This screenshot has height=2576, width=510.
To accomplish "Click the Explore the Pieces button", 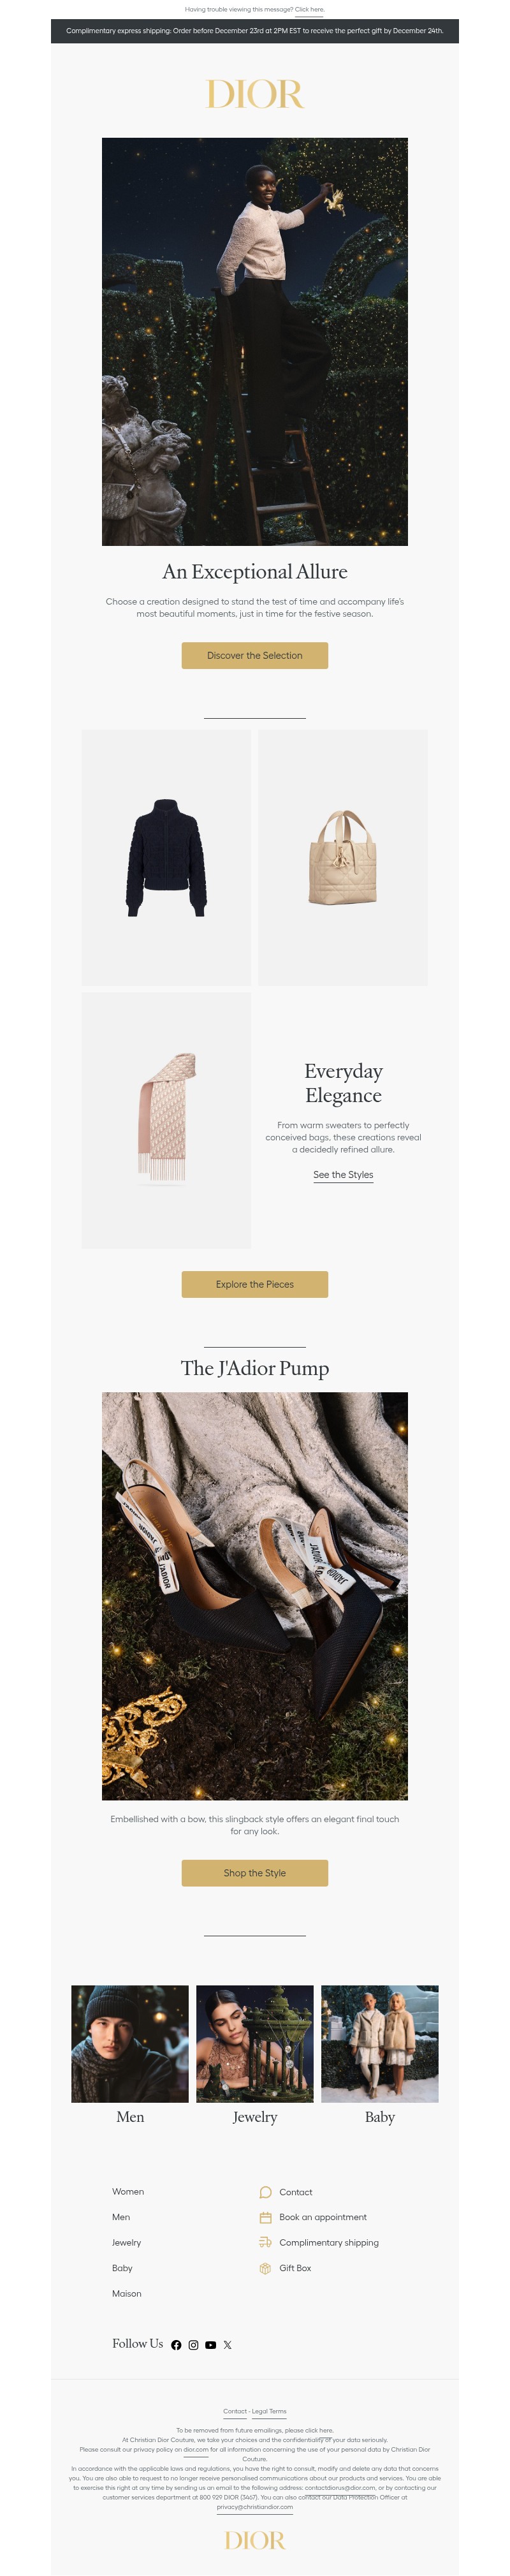I will tap(255, 1284).
